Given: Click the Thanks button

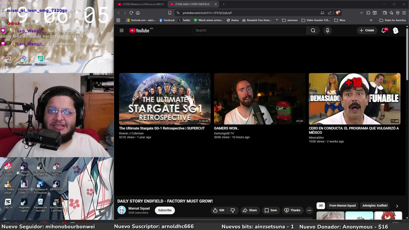Looking at the screenshot, I should click(x=292, y=210).
